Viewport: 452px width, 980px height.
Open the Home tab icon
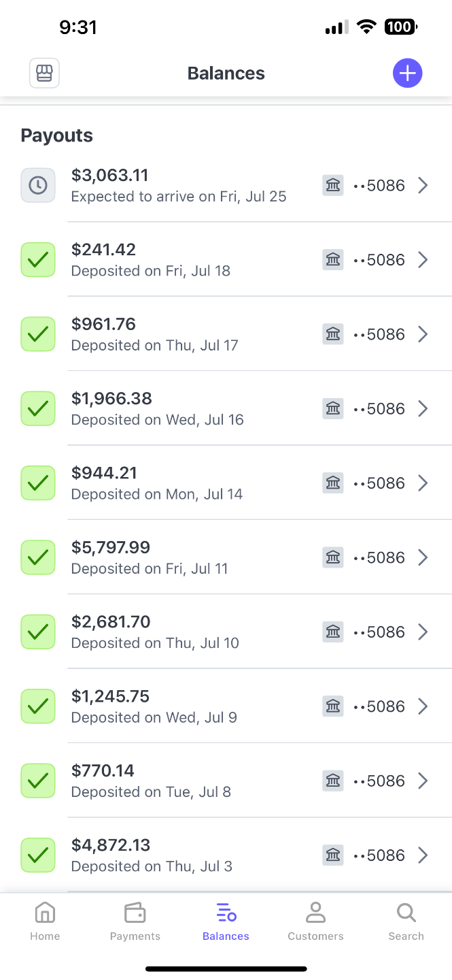pyautogui.click(x=45, y=913)
